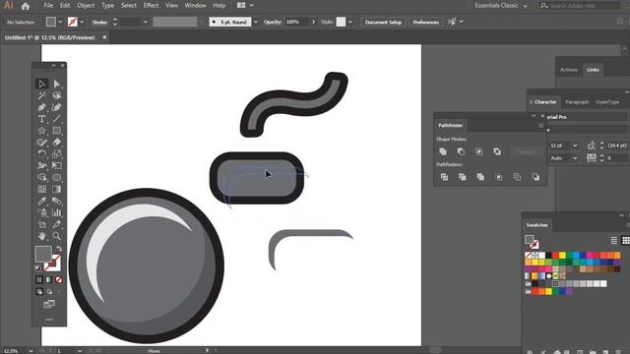630x354 pixels.
Task: Show Swatches panel in list view
Action: [x=614, y=240]
